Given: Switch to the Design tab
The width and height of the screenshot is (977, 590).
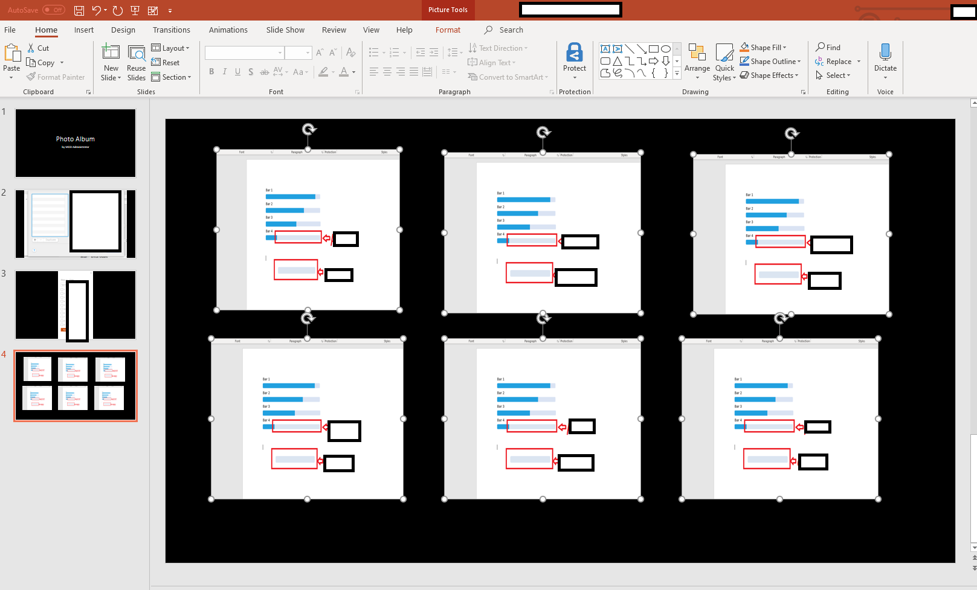Looking at the screenshot, I should [123, 30].
